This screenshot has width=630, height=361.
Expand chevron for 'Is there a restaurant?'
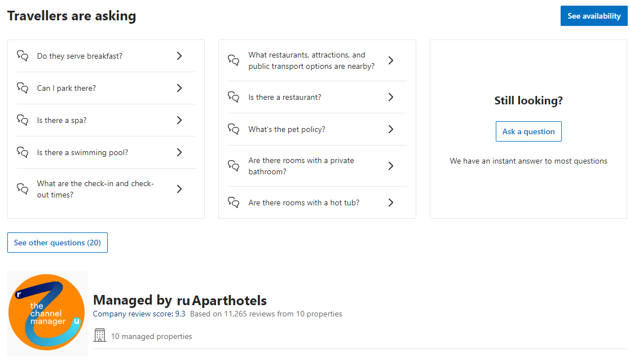(x=391, y=97)
